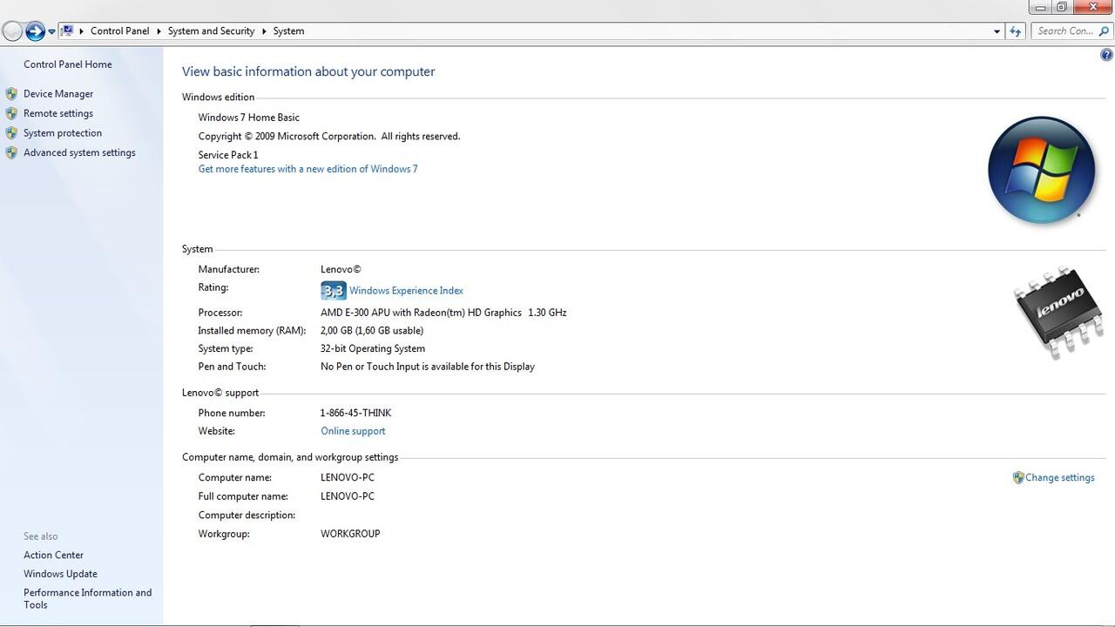Open Remote settings

58,113
